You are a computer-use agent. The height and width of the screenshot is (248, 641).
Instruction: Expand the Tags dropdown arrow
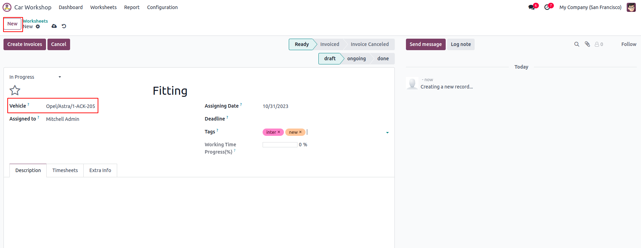(387, 132)
